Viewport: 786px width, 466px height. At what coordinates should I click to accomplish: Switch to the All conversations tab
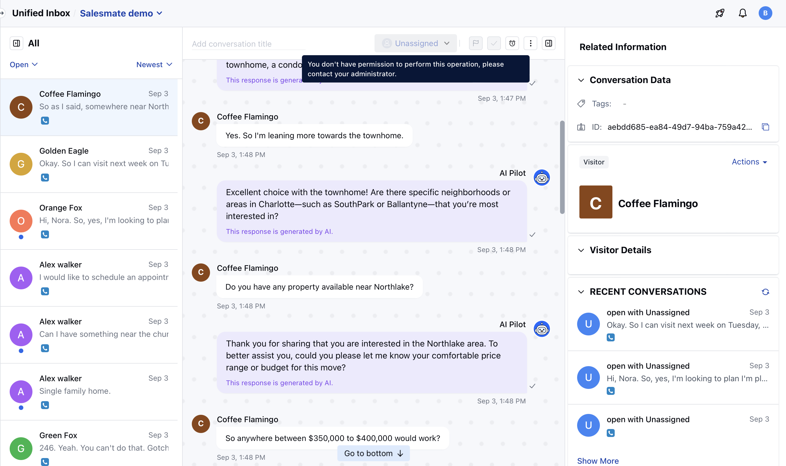pos(34,43)
